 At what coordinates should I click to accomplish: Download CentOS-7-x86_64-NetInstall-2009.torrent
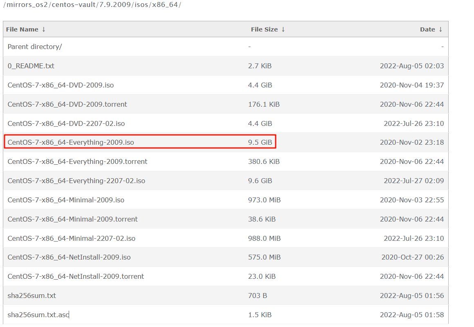(76, 277)
